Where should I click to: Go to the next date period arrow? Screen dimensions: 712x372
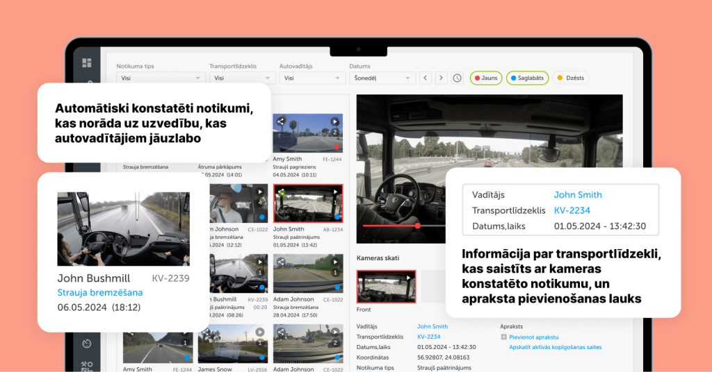pyautogui.click(x=441, y=78)
